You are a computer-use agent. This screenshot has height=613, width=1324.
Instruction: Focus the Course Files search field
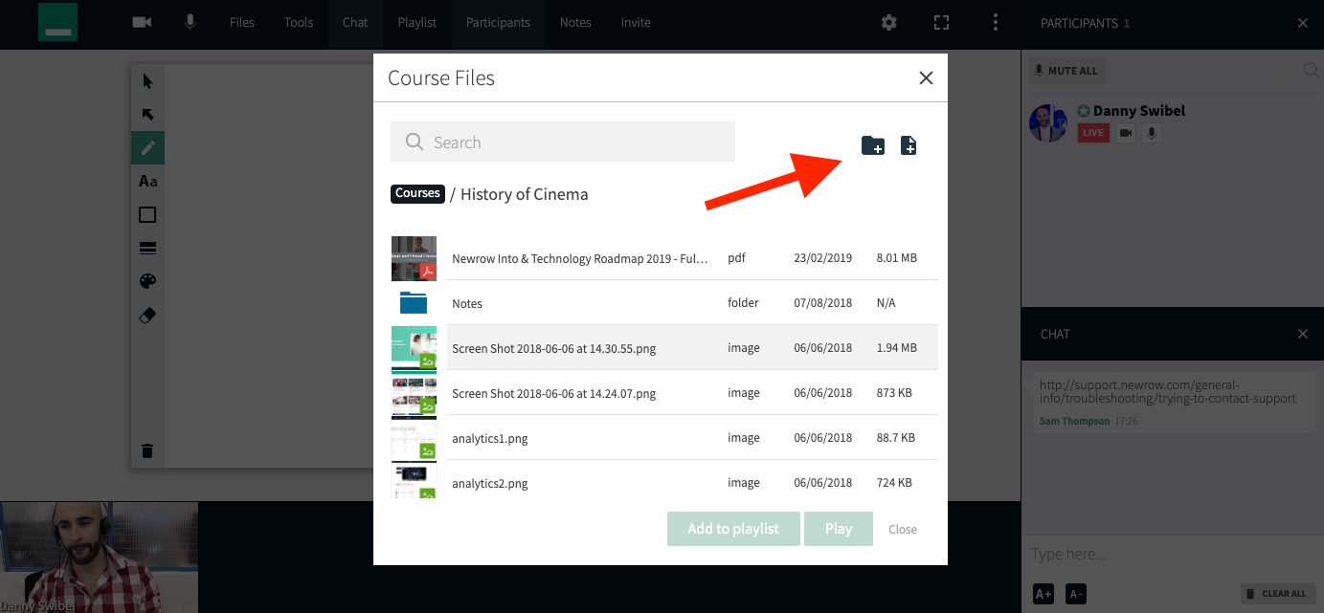click(x=563, y=142)
